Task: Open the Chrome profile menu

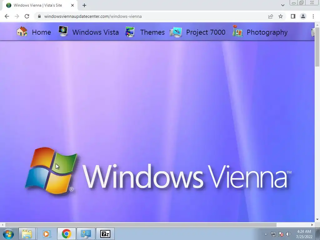Action: (303, 16)
